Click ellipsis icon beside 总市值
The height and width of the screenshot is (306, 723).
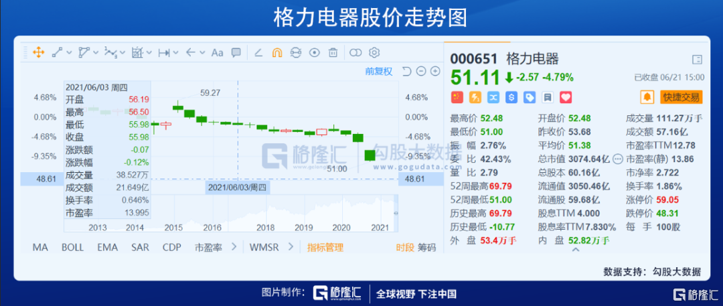pos(617,159)
